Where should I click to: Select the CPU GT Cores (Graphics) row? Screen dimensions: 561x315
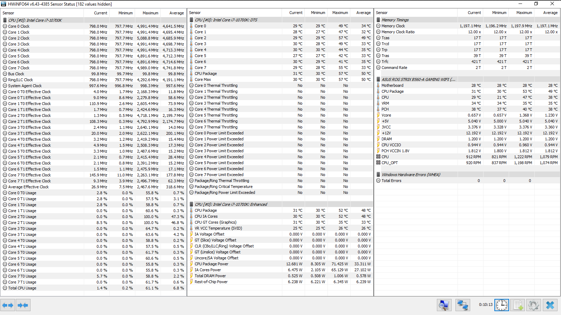(x=280, y=222)
